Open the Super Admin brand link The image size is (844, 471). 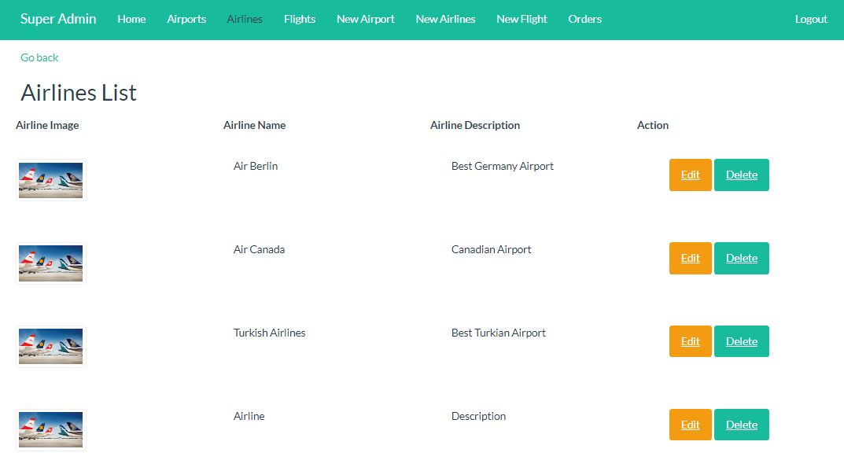(58, 19)
